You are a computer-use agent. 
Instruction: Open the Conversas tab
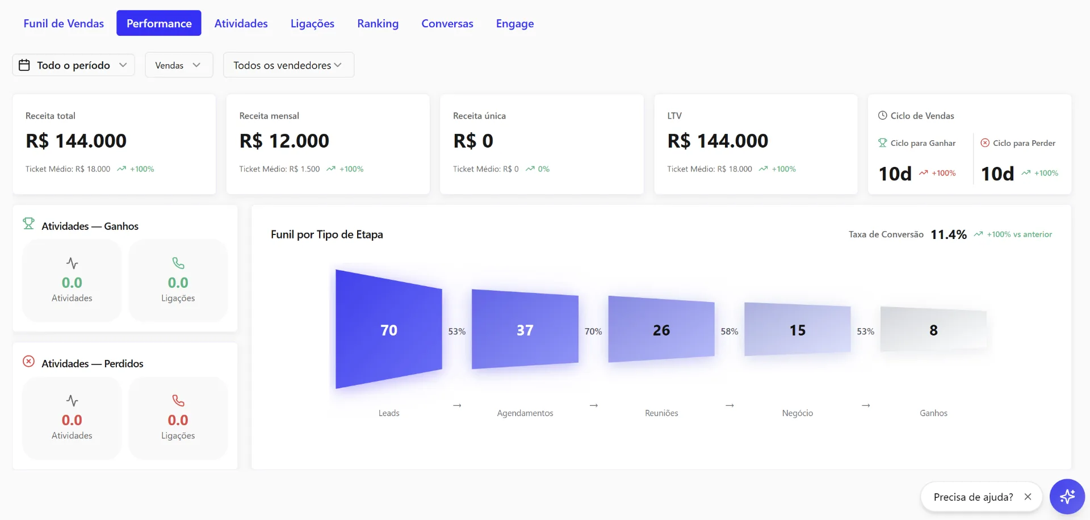point(447,23)
